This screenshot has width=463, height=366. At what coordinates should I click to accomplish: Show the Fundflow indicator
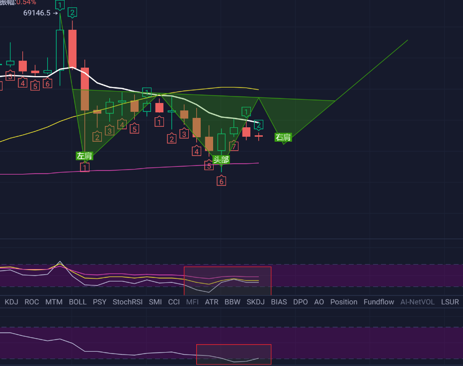pyautogui.click(x=379, y=302)
